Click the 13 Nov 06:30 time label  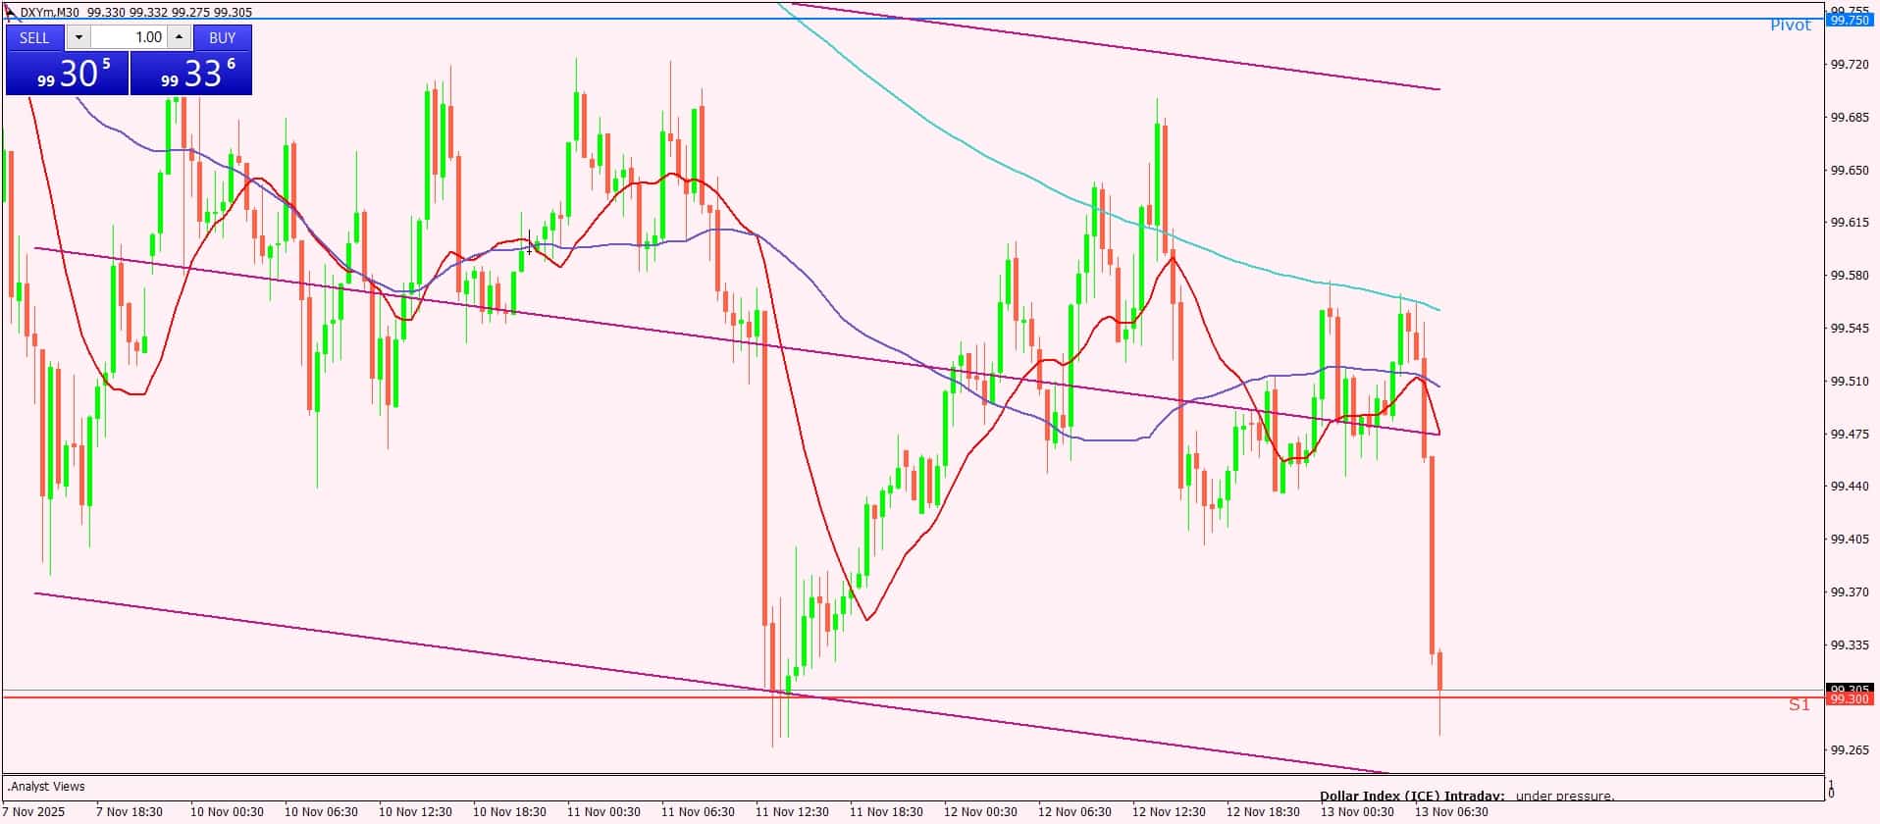coord(1451,812)
